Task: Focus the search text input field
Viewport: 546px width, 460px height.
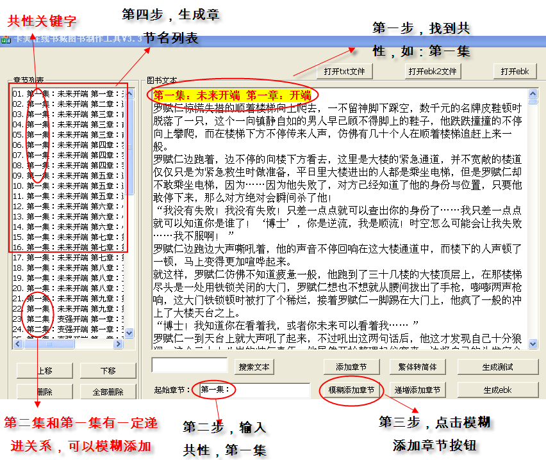Action: coord(190,366)
